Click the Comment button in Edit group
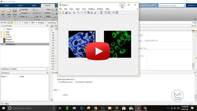 47,13
